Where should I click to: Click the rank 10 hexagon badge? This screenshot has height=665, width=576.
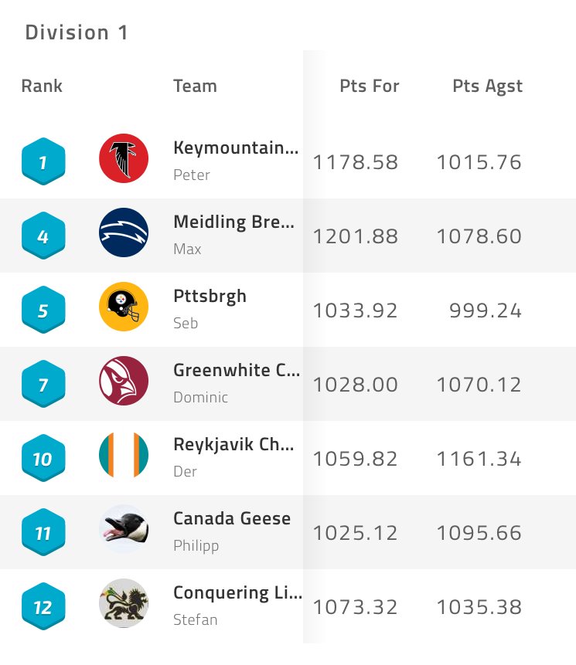[x=43, y=458]
